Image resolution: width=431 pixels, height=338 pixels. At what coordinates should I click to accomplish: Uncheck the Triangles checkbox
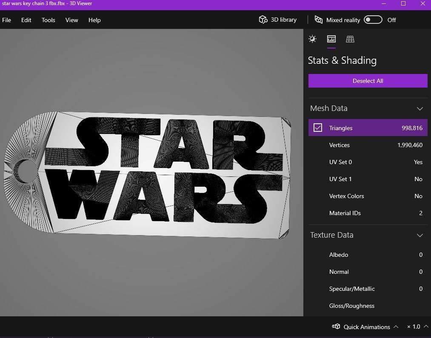point(317,128)
